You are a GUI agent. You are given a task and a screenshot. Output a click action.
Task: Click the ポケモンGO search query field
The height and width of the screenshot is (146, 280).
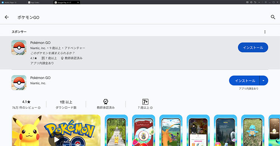pyautogui.click(x=28, y=17)
